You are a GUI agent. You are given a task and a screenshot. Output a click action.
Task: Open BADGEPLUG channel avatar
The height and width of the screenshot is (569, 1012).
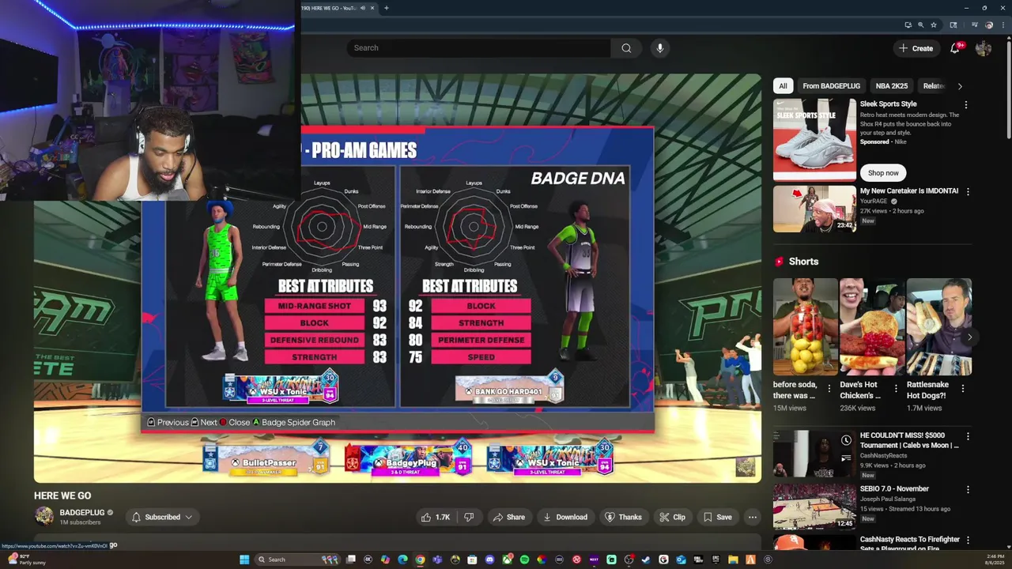coord(44,517)
